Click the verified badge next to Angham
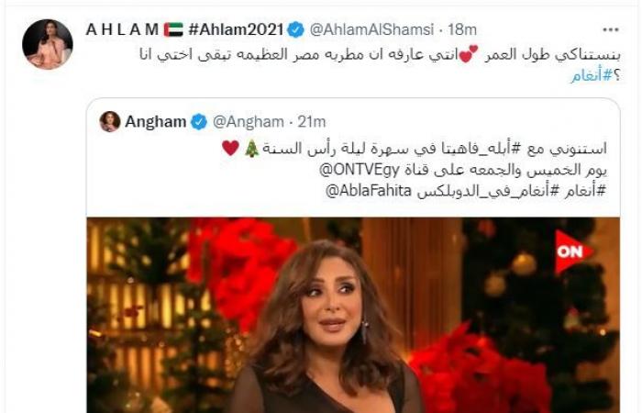 [x=199, y=122]
